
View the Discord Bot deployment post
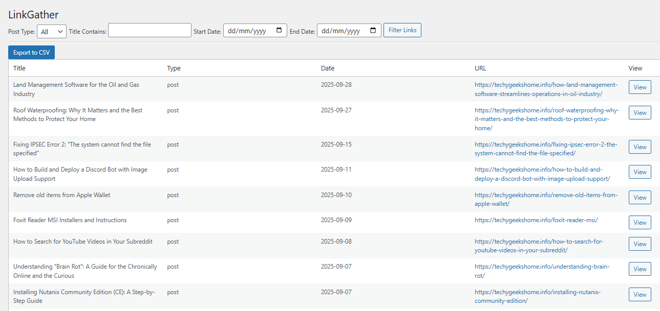(640, 172)
